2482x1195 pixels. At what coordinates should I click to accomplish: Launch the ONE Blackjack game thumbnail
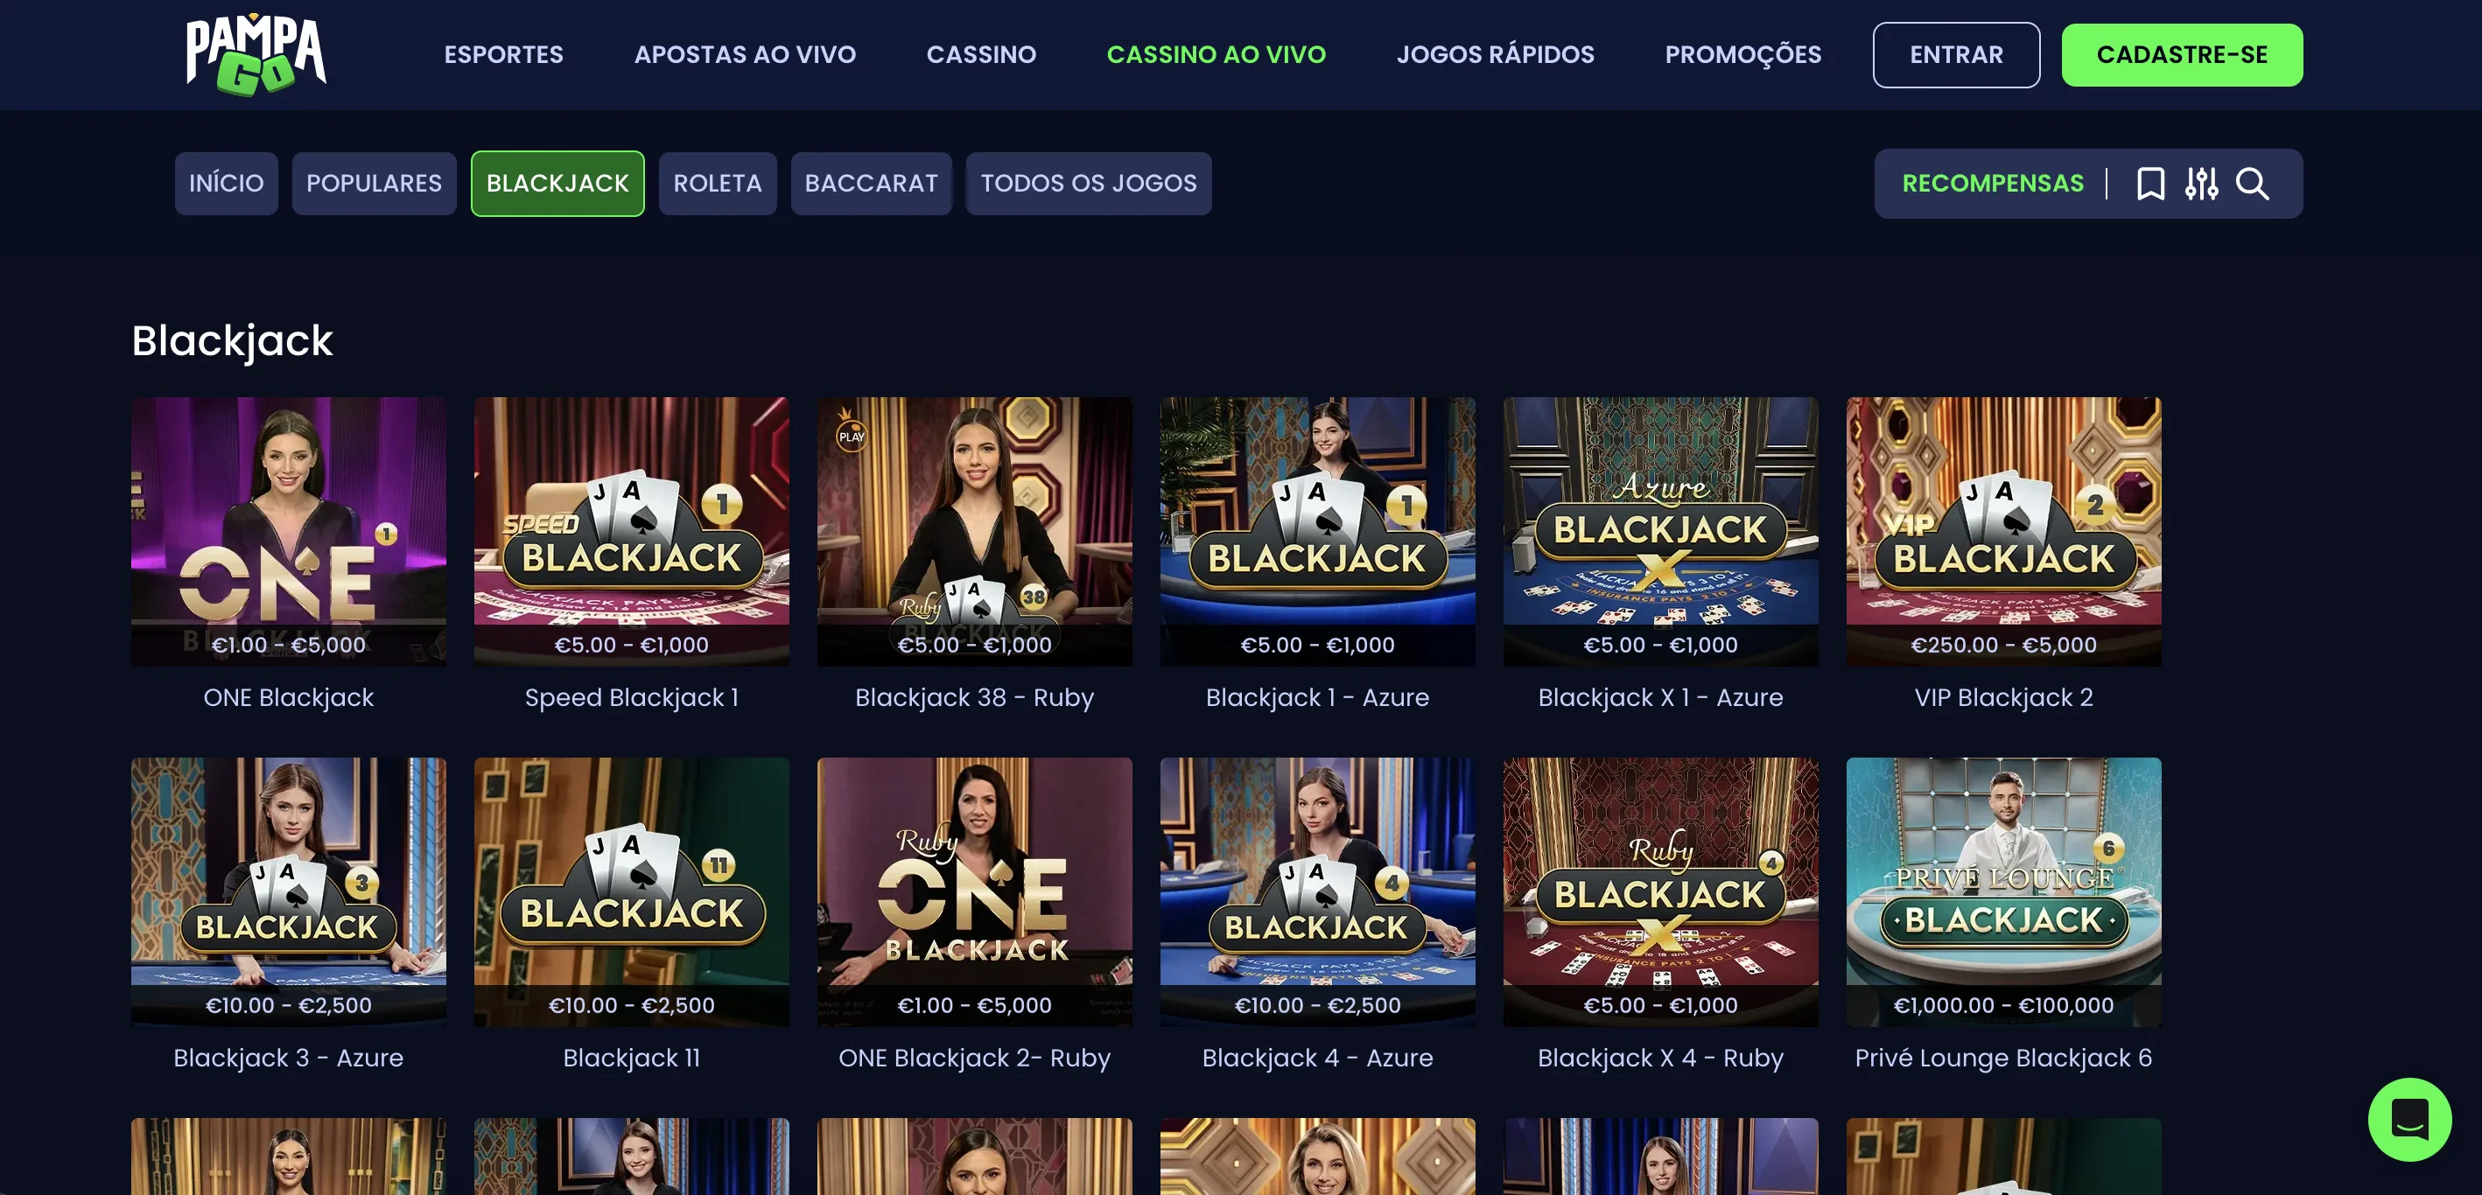tap(288, 532)
